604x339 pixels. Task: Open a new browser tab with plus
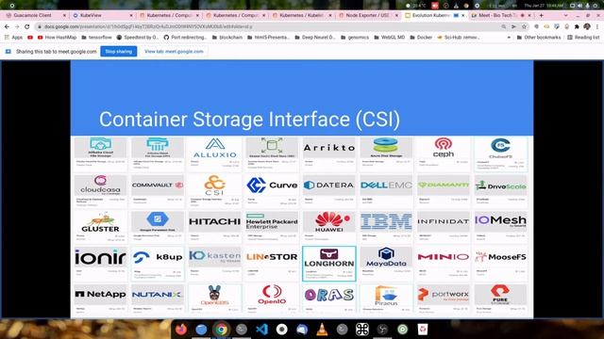tap(541, 15)
